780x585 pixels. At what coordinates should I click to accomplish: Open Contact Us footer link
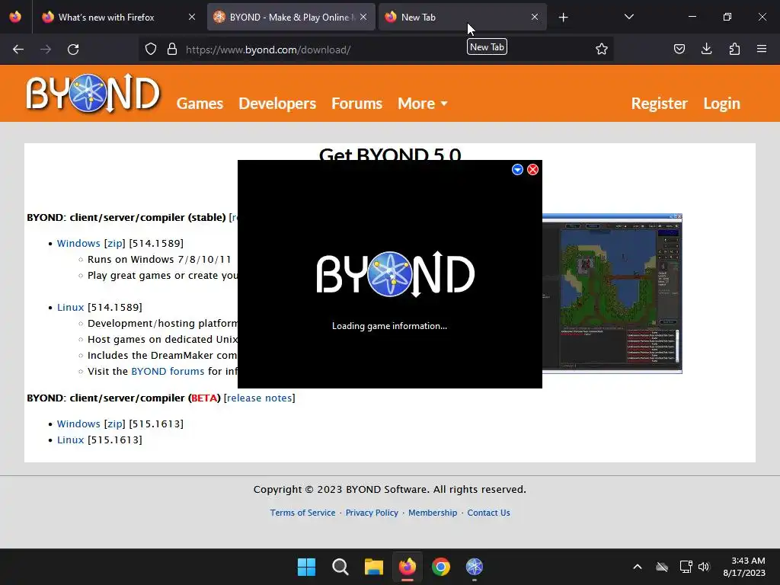[x=488, y=513]
